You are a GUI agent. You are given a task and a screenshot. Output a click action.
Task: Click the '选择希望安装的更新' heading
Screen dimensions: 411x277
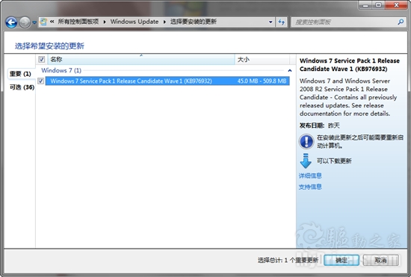[49, 46]
